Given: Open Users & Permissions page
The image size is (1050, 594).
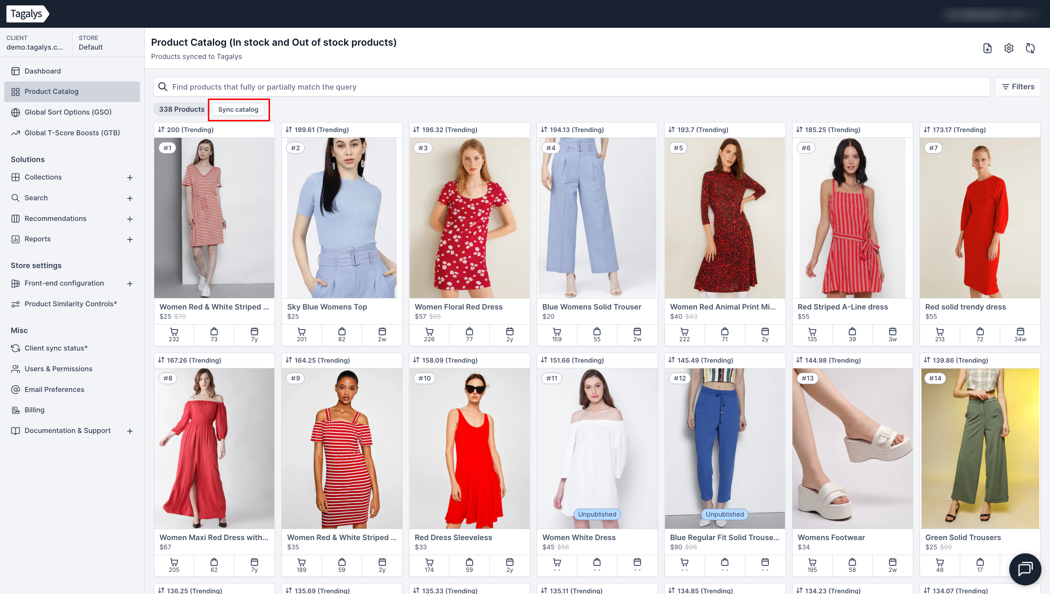Looking at the screenshot, I should pyautogui.click(x=58, y=369).
